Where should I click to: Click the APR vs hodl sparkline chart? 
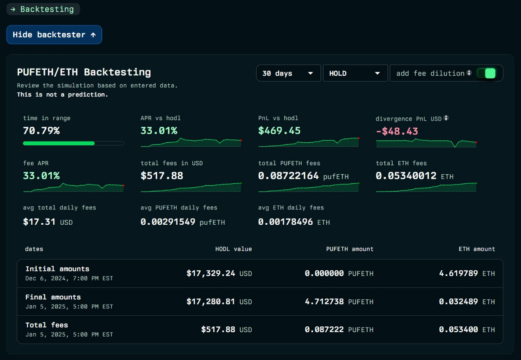[191, 142]
